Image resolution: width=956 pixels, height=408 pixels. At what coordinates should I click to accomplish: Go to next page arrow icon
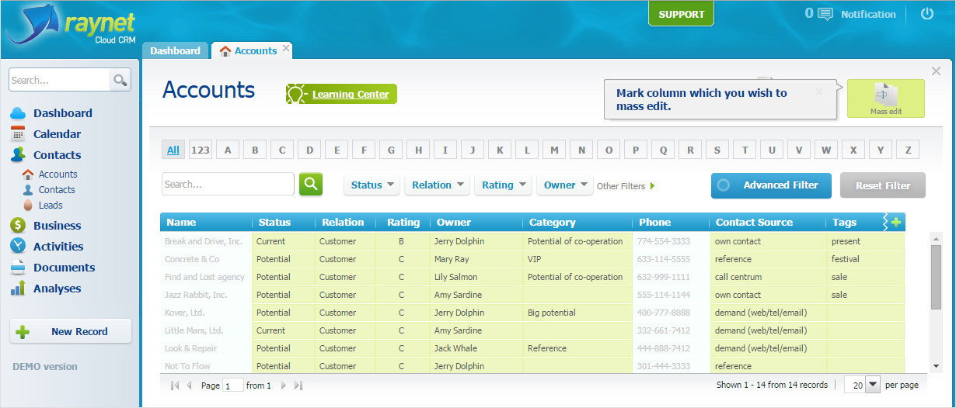[x=284, y=386]
